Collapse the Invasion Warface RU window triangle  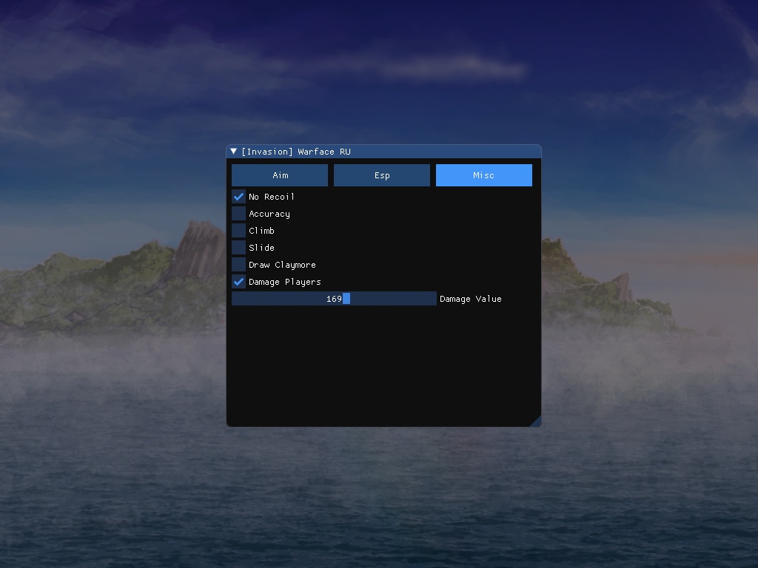pyautogui.click(x=233, y=152)
